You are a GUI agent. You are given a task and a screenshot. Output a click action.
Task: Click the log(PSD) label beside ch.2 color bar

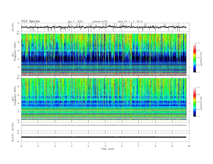[x=201, y=103]
